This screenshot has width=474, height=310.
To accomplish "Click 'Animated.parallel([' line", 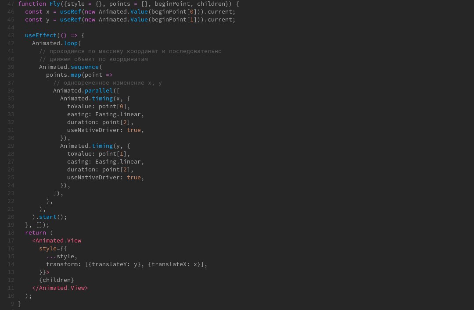I will coord(86,91).
